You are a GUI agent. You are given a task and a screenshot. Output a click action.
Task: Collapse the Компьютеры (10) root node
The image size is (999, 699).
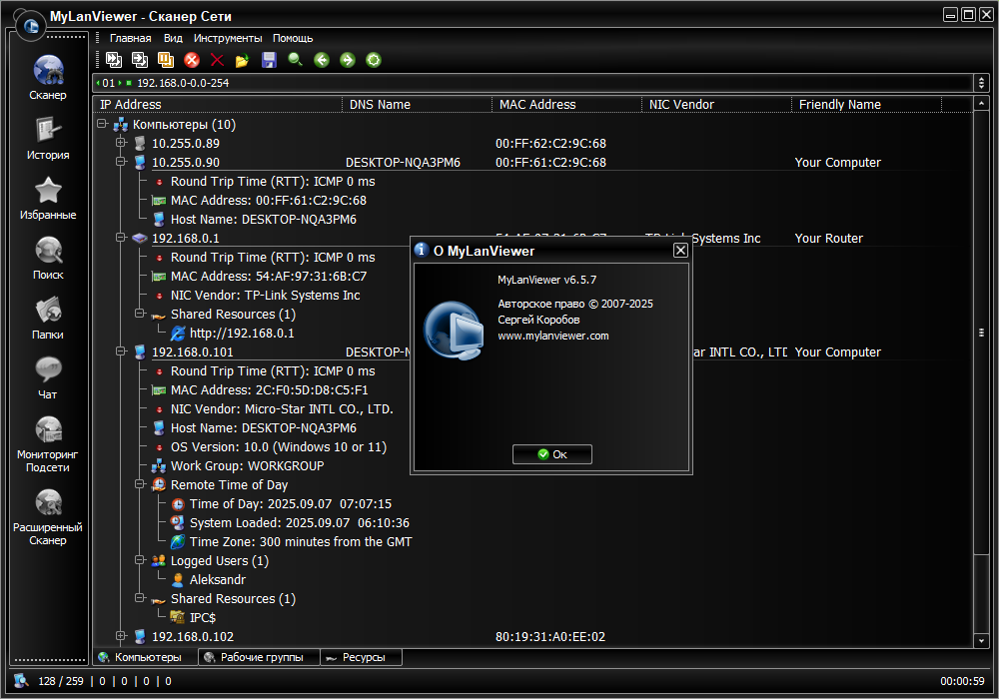pyautogui.click(x=102, y=124)
